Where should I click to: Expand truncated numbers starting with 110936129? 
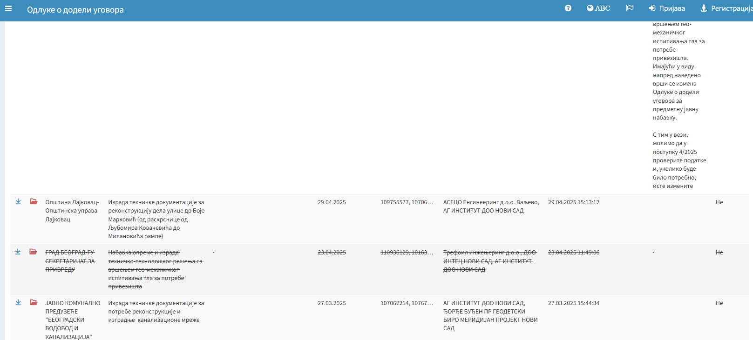[x=407, y=253]
